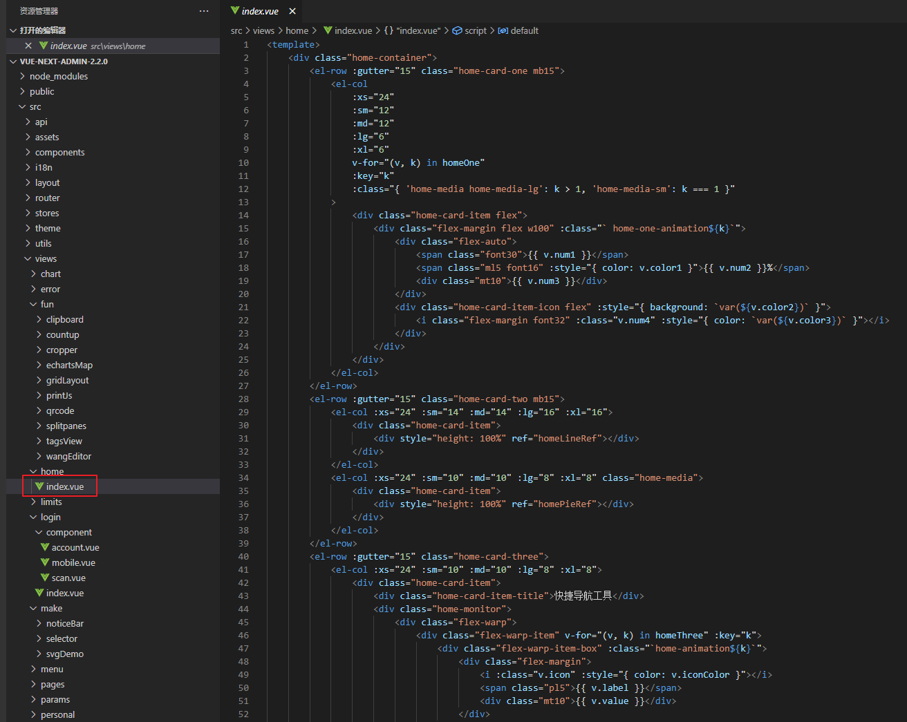This screenshot has height=722, width=907.
Task: Open index.vue inside the login folder
Action: pyautogui.click(x=64, y=593)
